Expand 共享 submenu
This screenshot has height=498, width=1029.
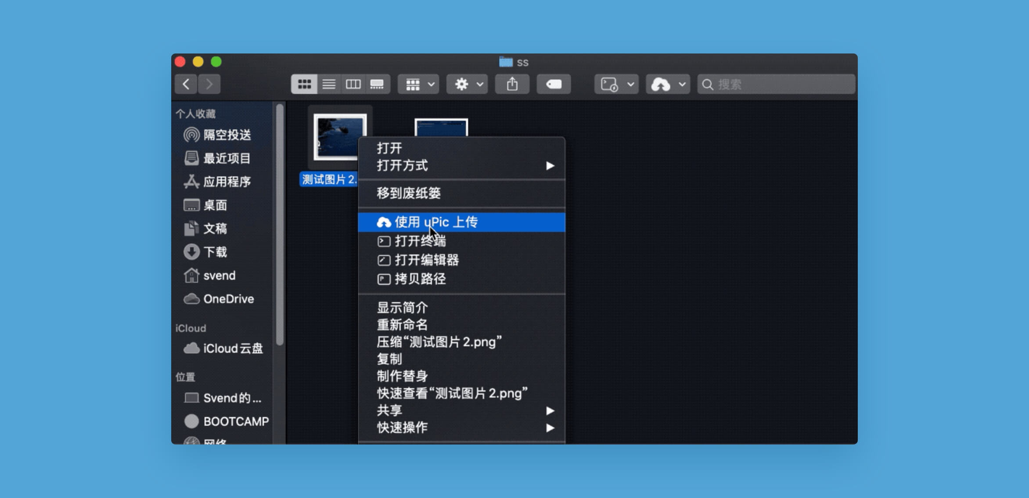(462, 410)
